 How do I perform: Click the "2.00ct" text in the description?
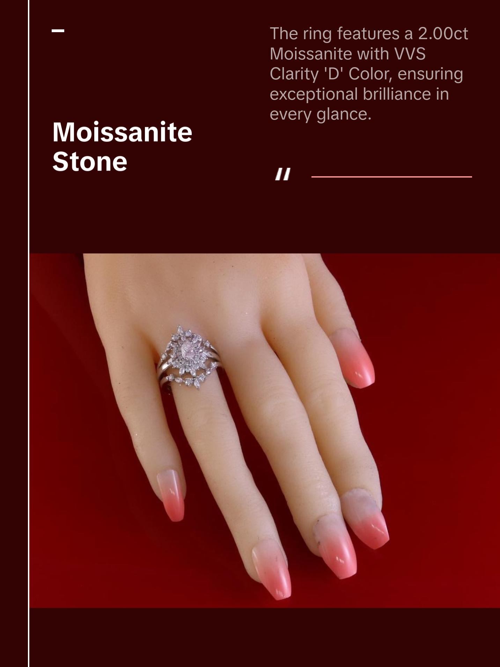(x=443, y=34)
